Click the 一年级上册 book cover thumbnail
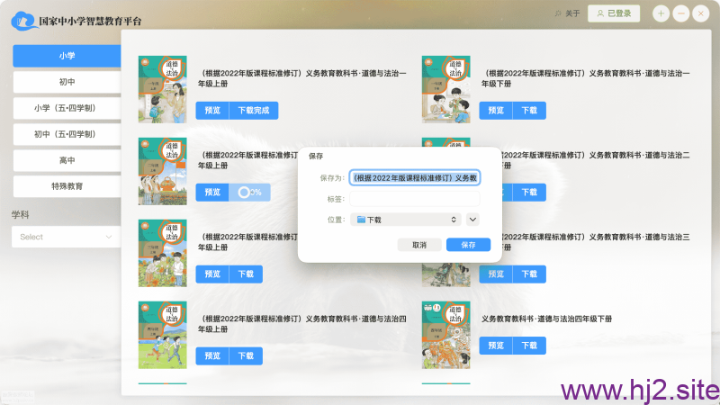The height and width of the screenshot is (405, 720). 163,89
